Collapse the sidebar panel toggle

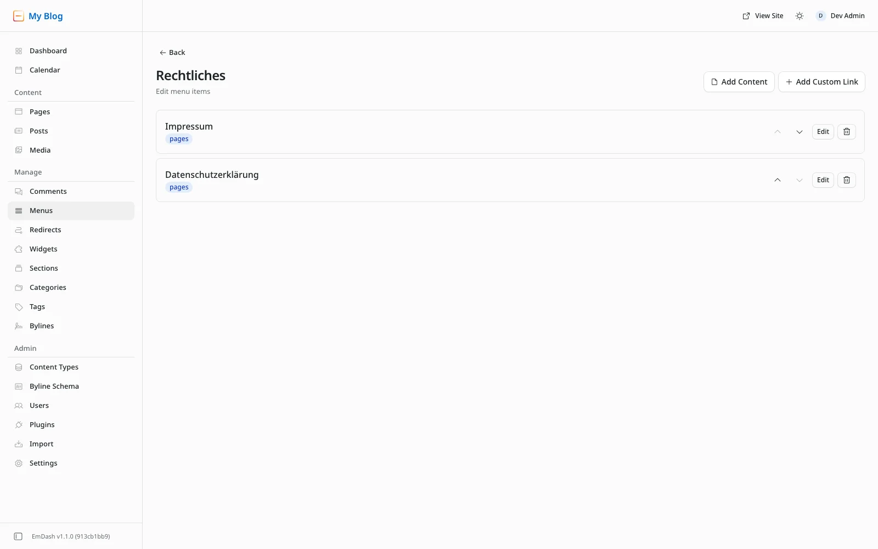pos(18,536)
